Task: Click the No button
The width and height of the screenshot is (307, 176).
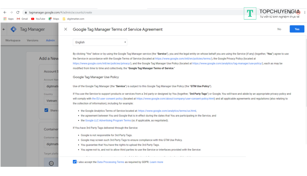Action: tap(279, 29)
